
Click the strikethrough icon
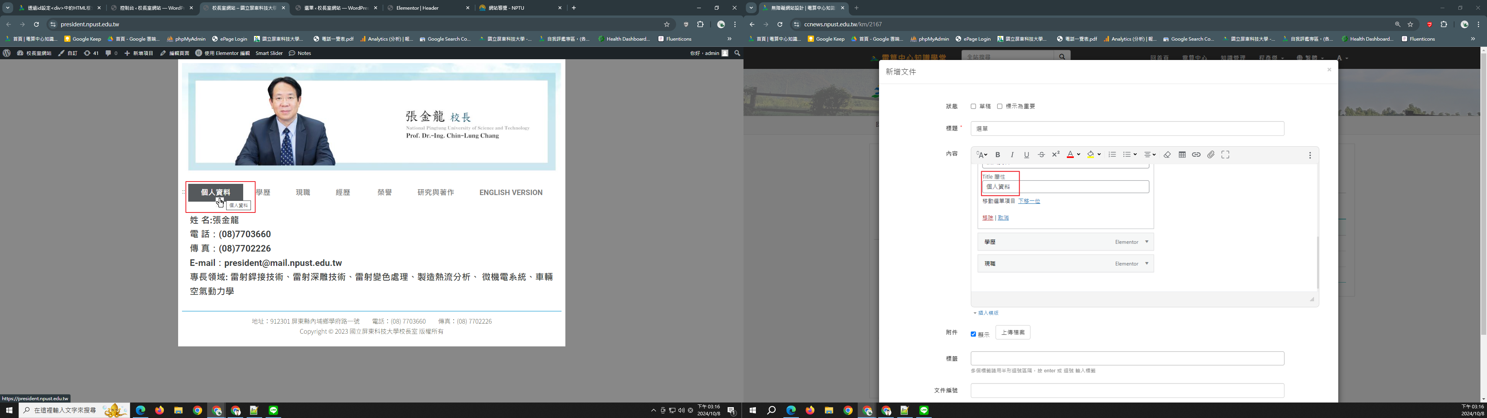[x=1041, y=155]
